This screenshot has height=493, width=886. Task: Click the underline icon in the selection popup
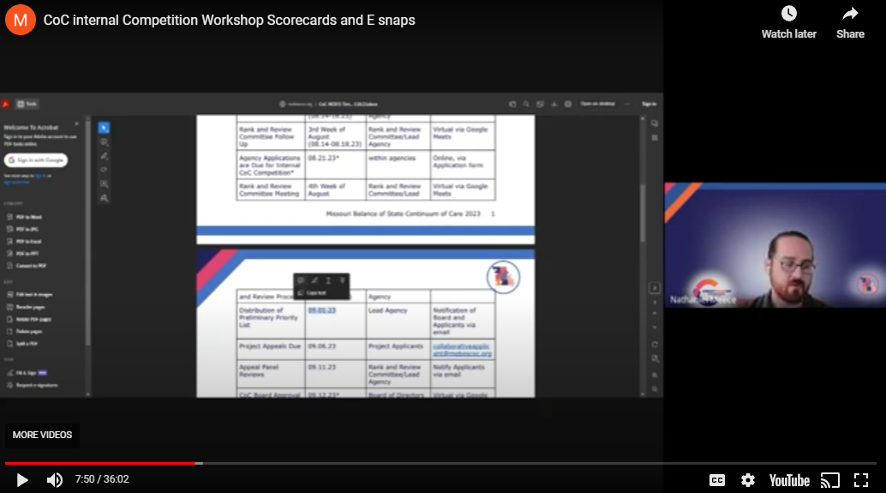coord(328,280)
